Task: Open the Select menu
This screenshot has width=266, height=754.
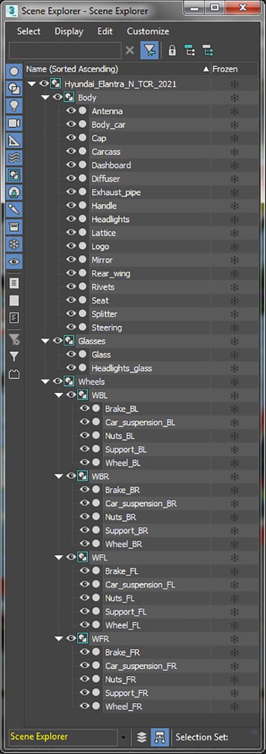Action: click(x=29, y=31)
